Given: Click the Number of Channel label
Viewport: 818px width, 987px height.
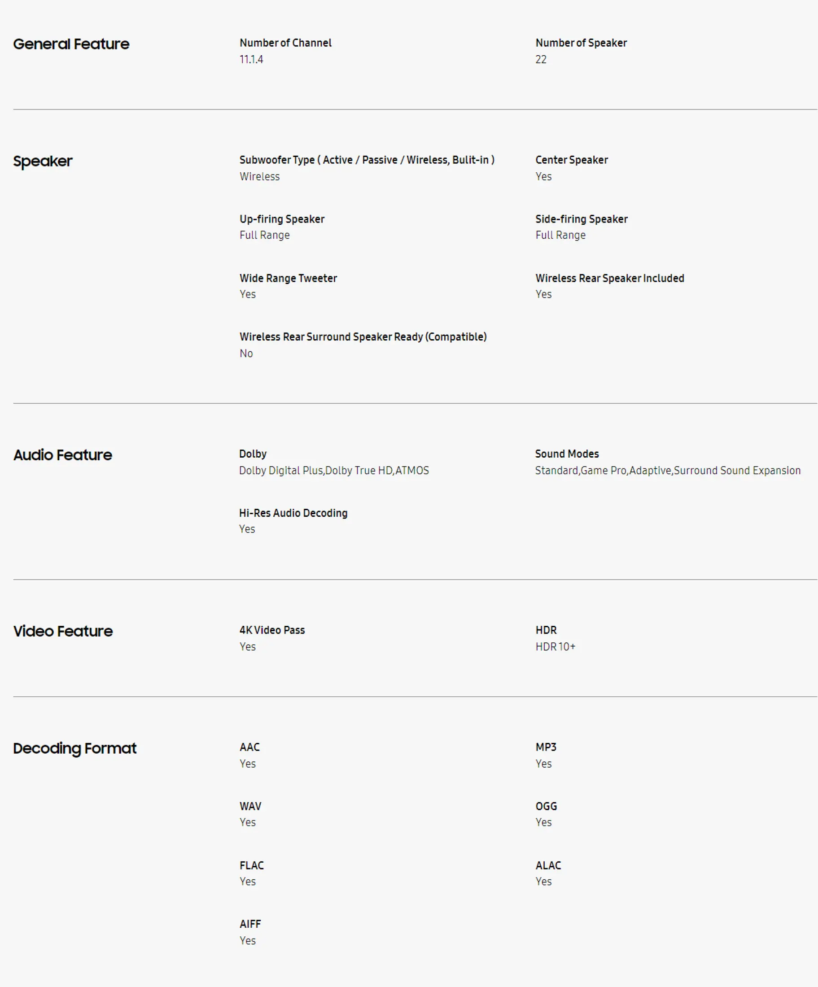Looking at the screenshot, I should [x=285, y=43].
